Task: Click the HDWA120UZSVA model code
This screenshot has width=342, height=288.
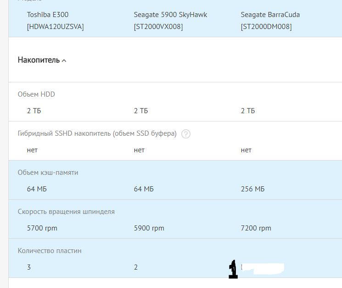Action: [x=55, y=27]
